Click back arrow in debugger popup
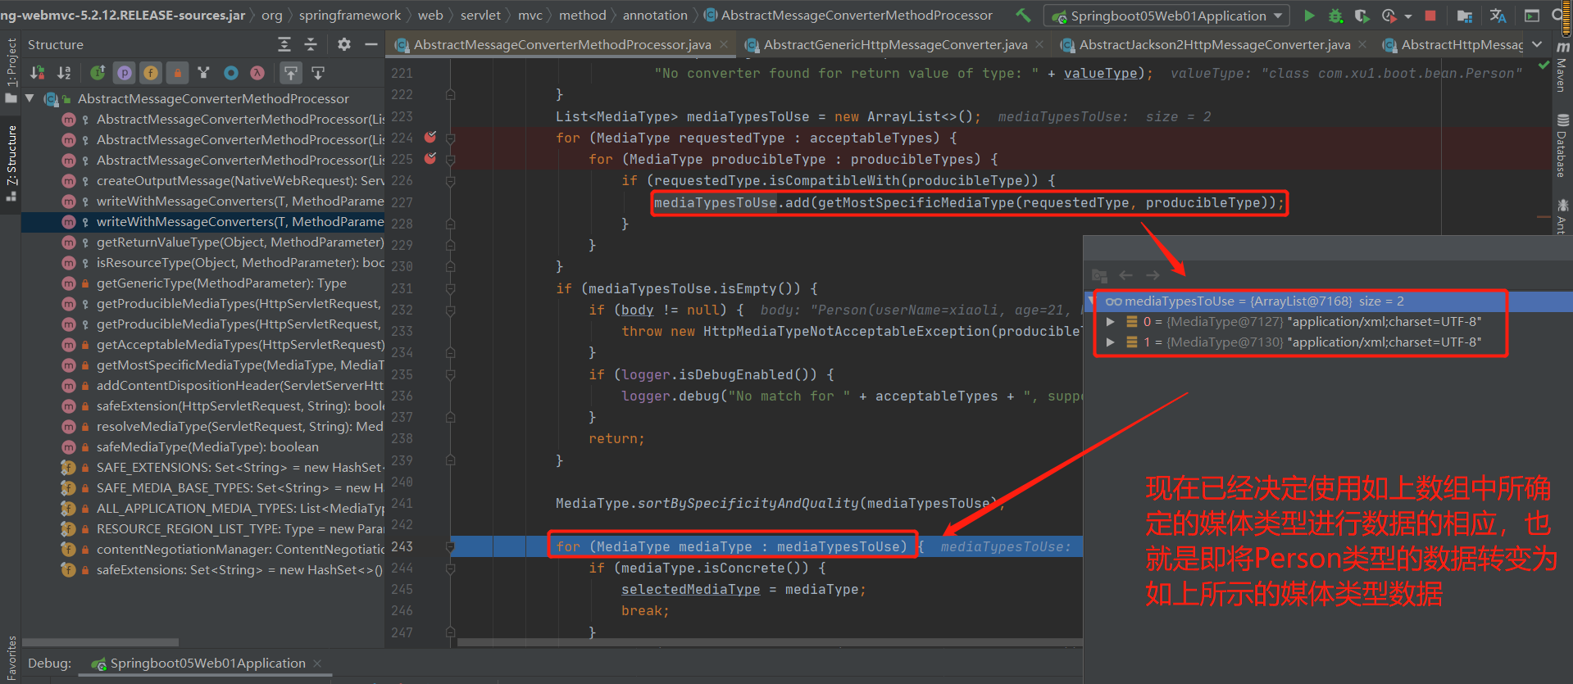The image size is (1573, 684). click(x=1126, y=275)
